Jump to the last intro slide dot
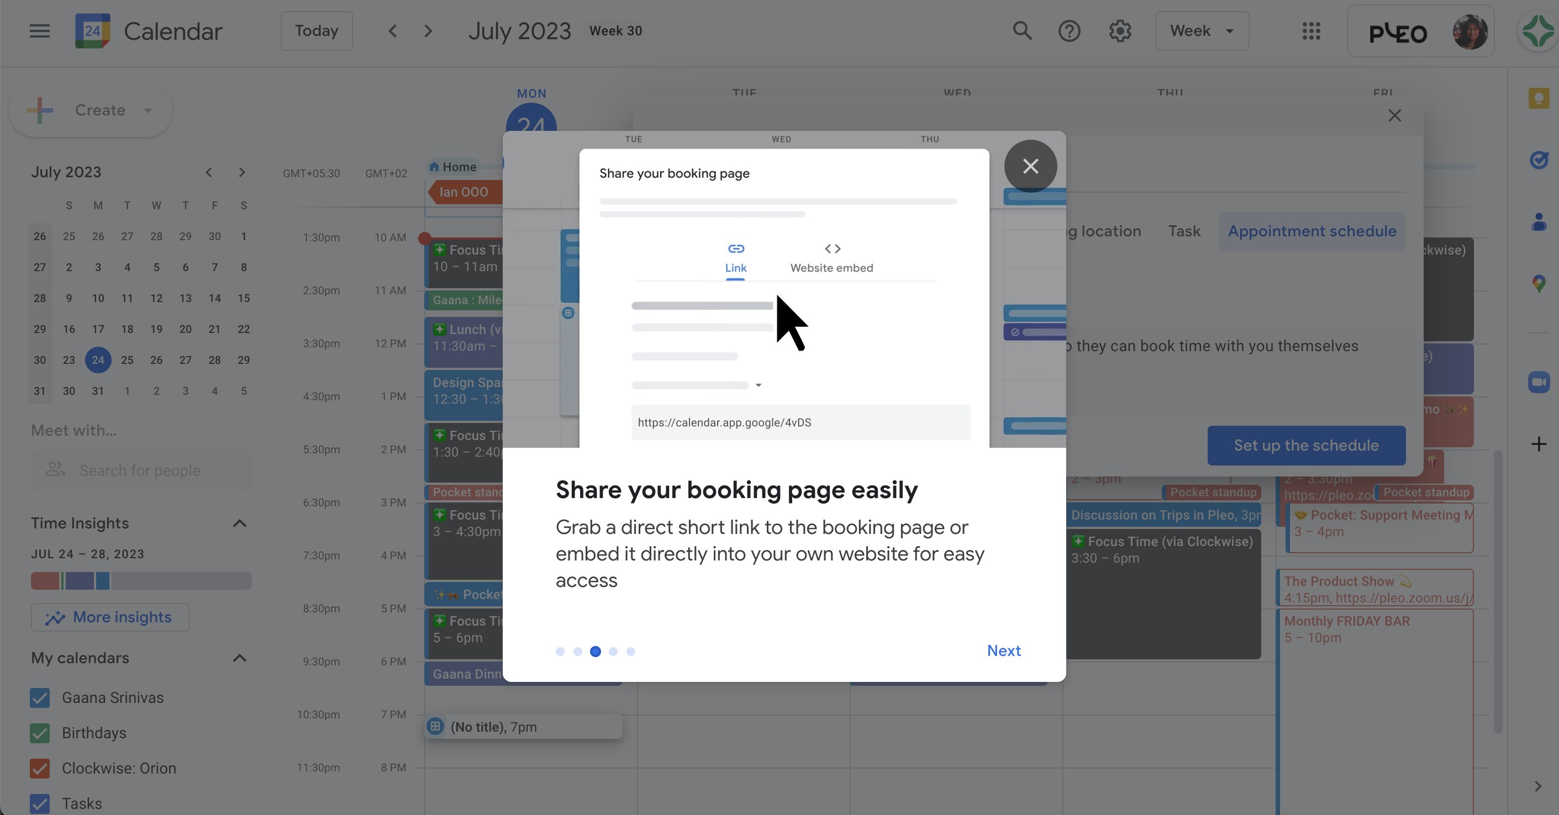This screenshot has width=1559, height=815. pos(631,652)
